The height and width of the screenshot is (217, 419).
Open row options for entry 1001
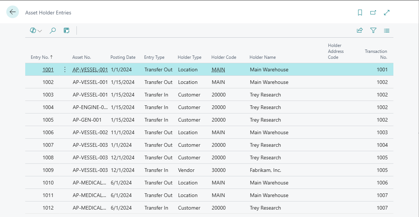point(65,69)
